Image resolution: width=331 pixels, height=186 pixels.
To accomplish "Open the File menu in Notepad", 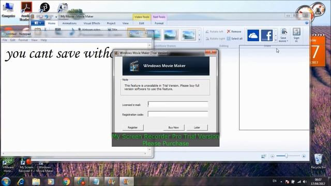I will coord(5,40).
